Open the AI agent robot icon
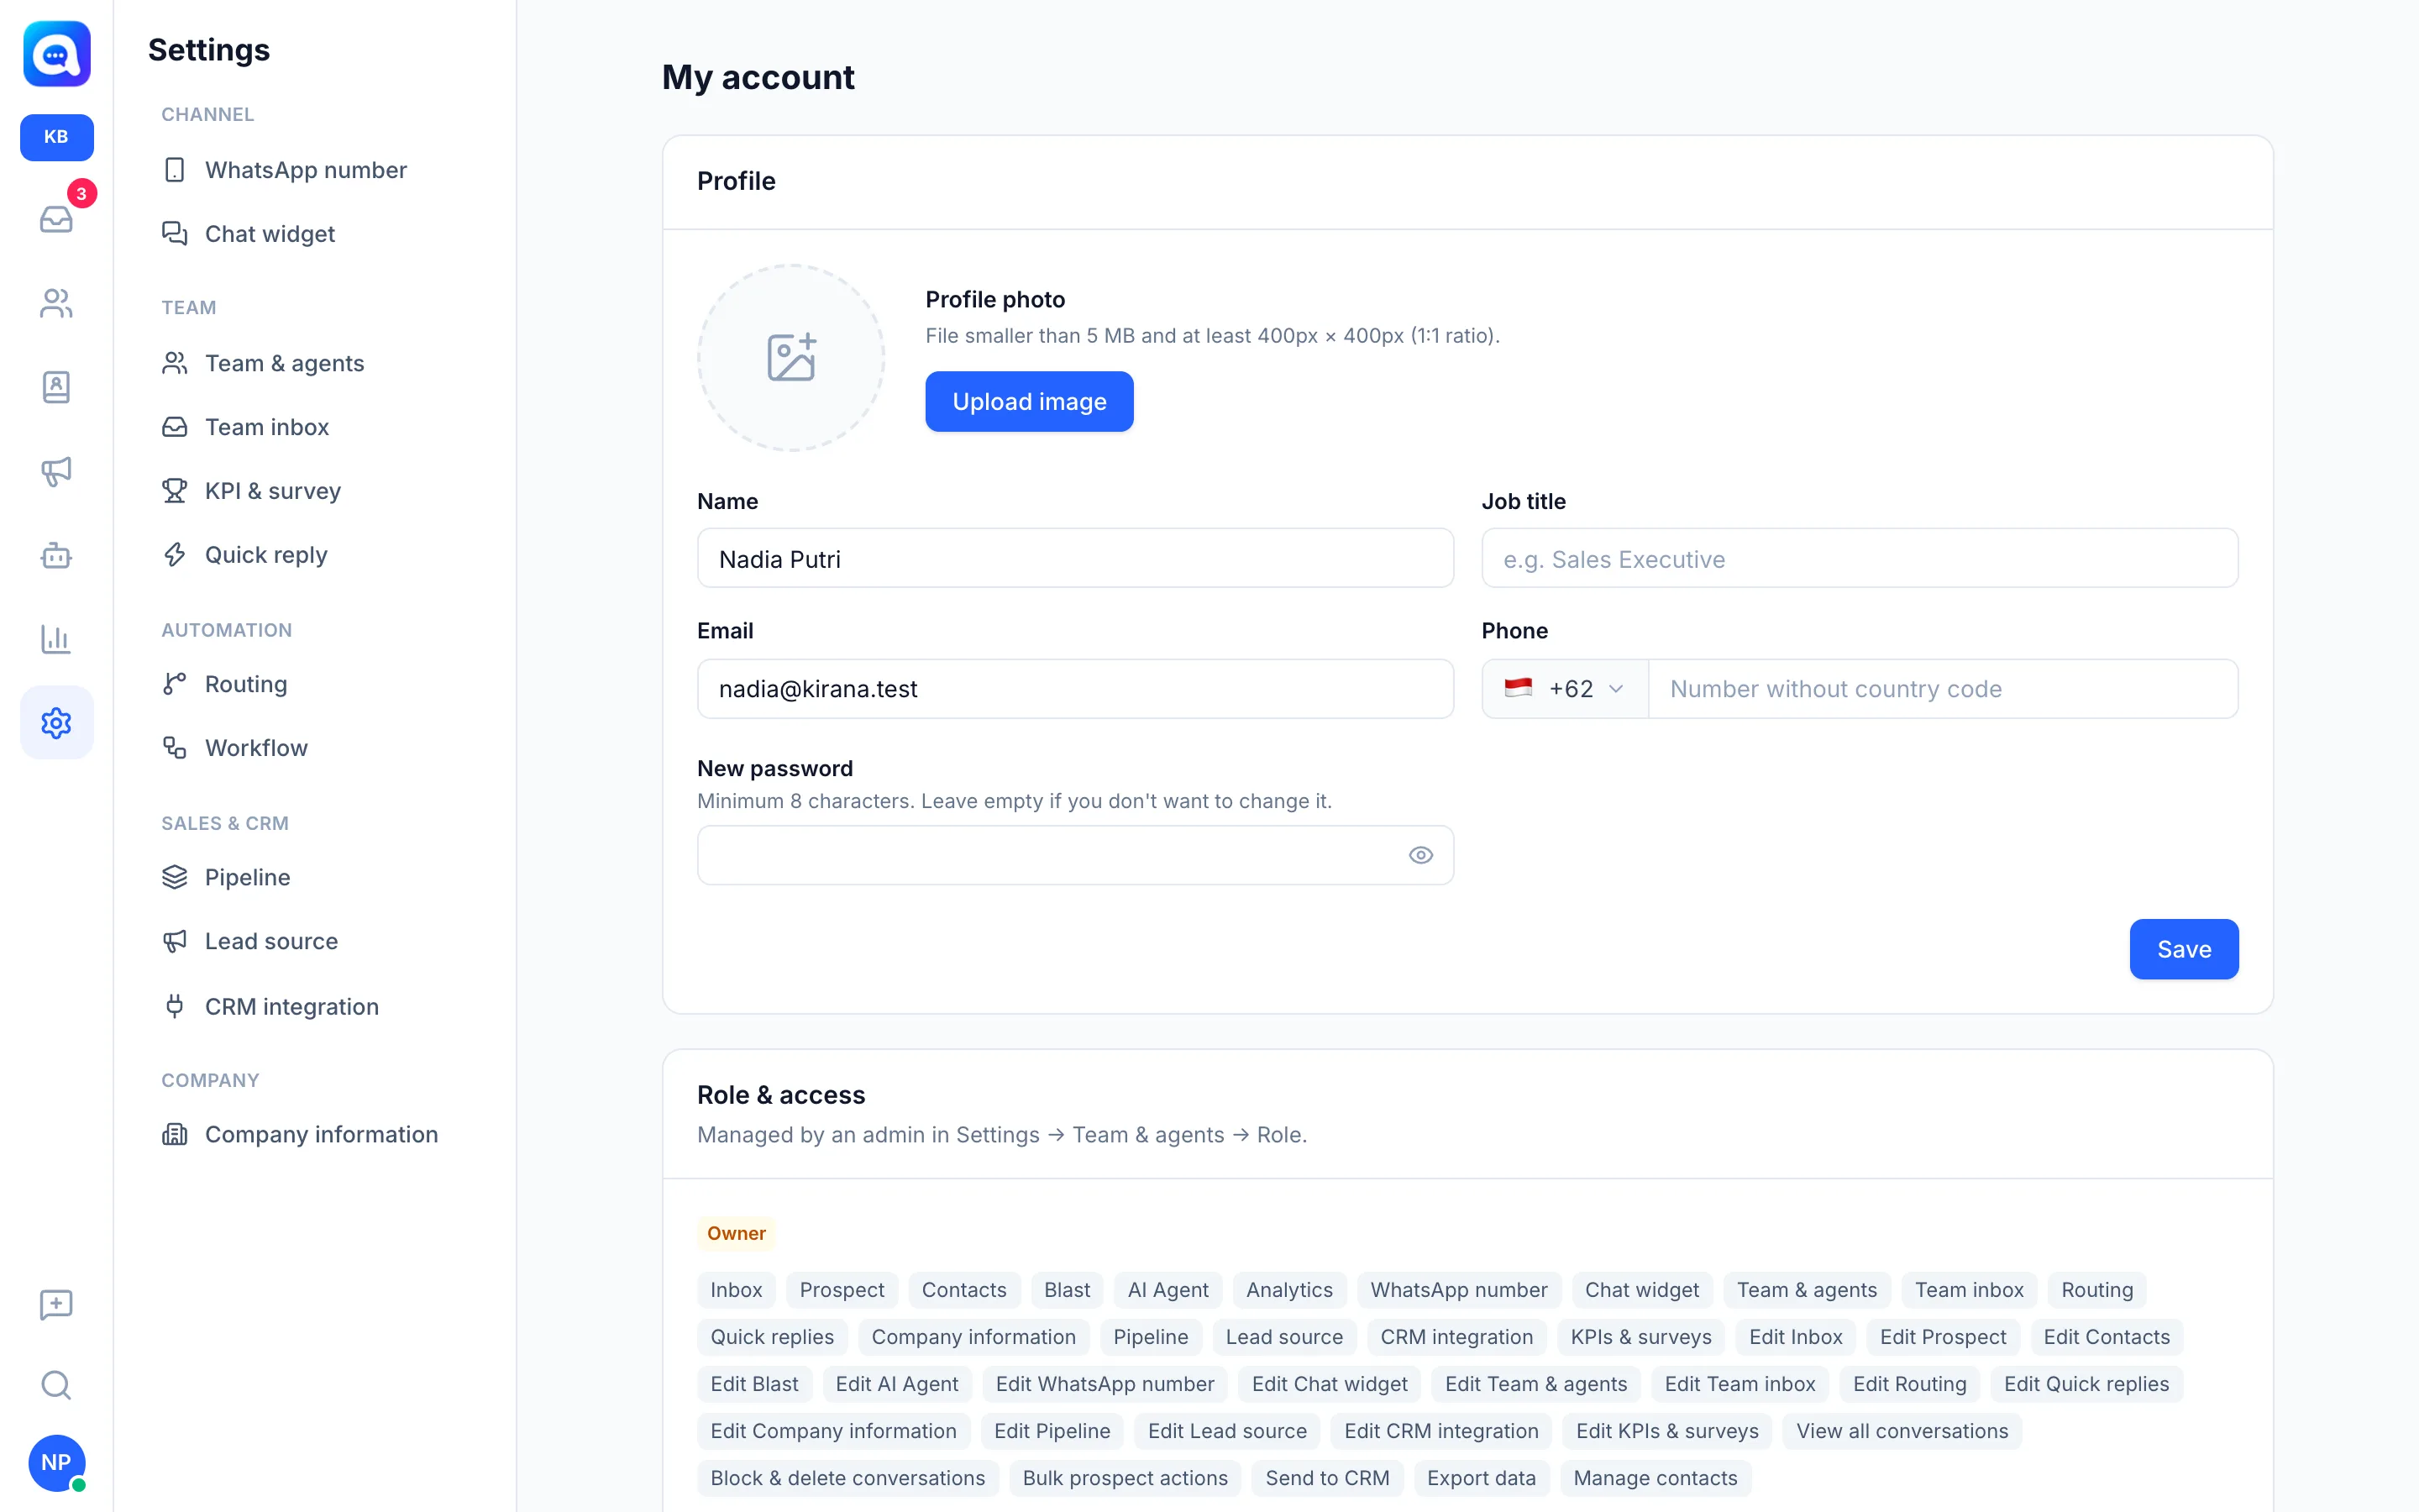The height and width of the screenshot is (1512, 2419). (56, 555)
